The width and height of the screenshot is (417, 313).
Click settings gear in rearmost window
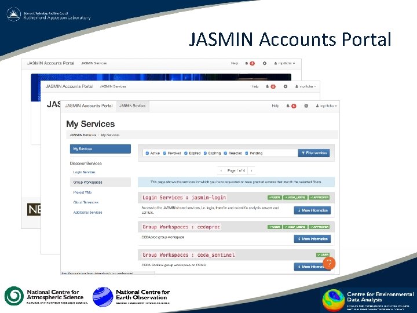(x=264, y=63)
